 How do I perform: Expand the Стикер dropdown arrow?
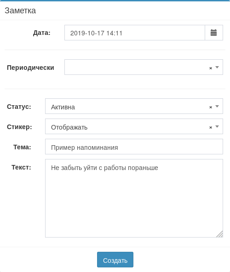point(217,126)
